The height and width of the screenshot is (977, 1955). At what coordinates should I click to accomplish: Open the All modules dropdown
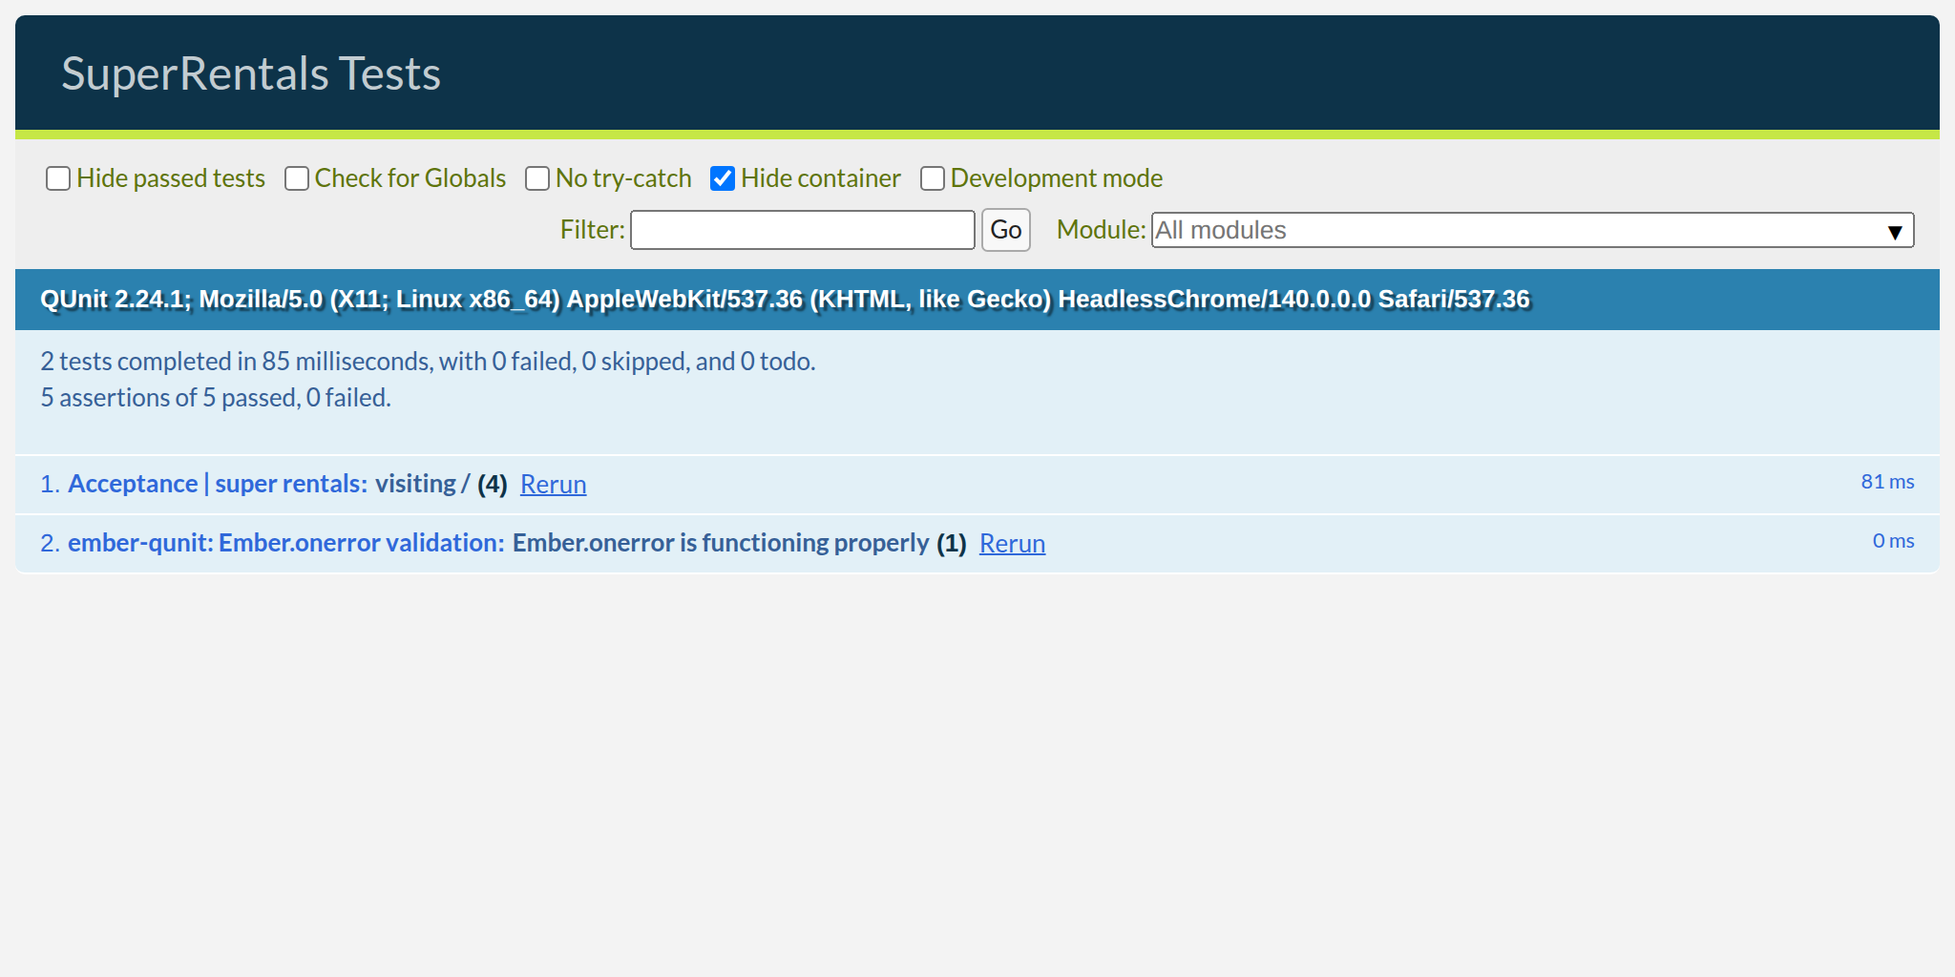click(1518, 230)
